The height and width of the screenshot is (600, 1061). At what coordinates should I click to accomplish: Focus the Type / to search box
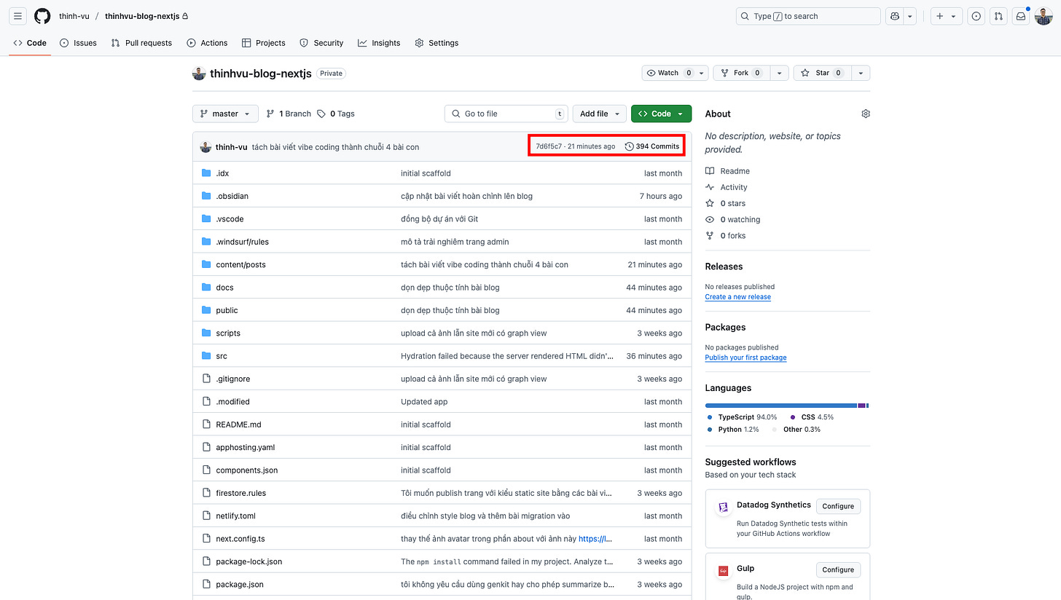coord(808,16)
